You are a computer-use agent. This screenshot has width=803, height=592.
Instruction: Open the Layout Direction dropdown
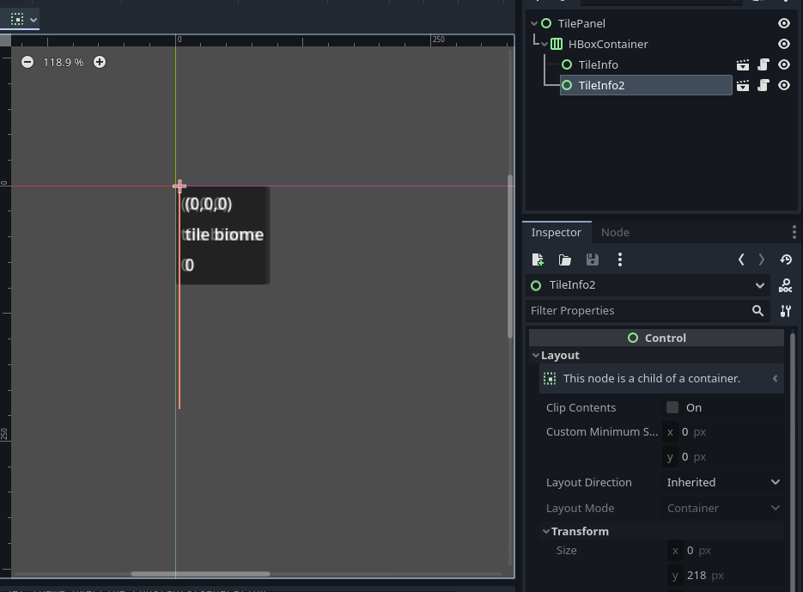click(x=723, y=482)
